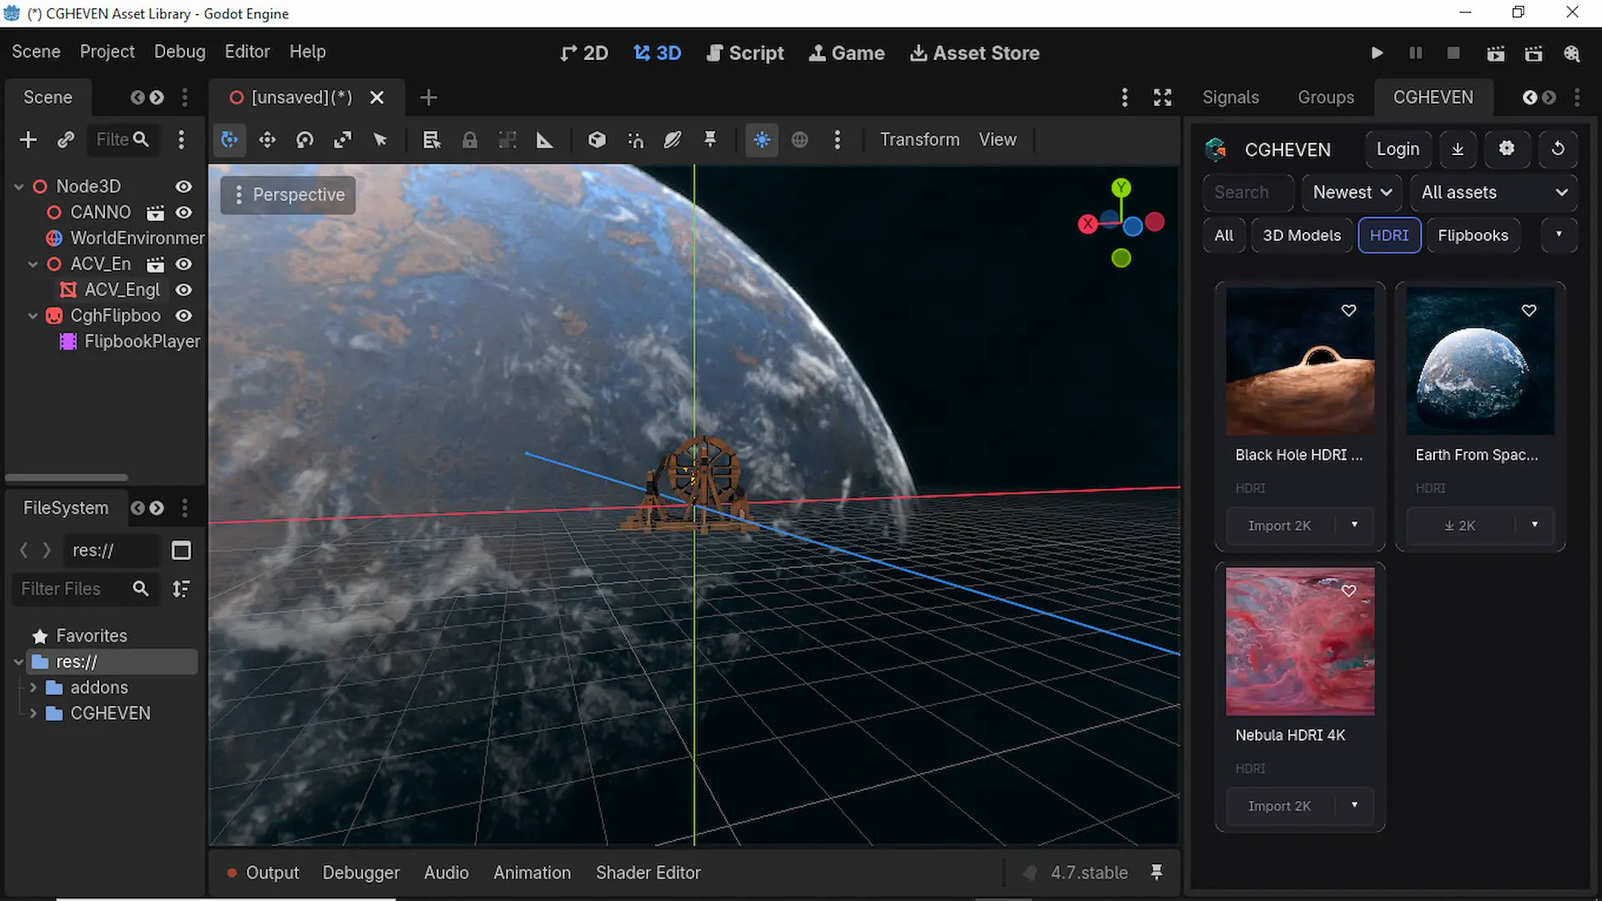The image size is (1602, 901).
Task: Refresh the CGHEVEN asset list
Action: tap(1558, 149)
